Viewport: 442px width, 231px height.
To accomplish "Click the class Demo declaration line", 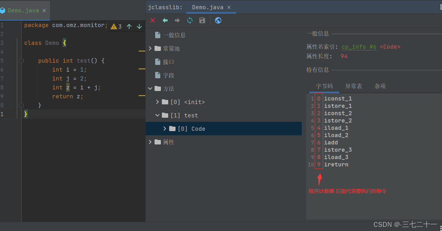I will point(45,43).
